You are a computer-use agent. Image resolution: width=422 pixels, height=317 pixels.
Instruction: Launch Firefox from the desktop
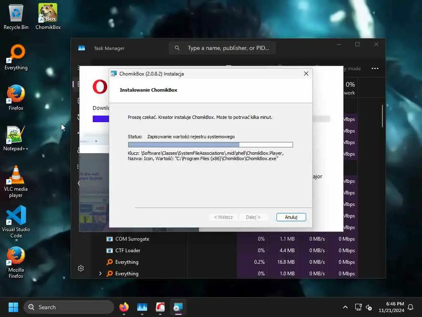pyautogui.click(x=16, y=97)
